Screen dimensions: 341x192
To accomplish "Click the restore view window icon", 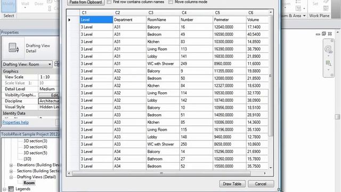I will pyautogui.click(x=324, y=34).
